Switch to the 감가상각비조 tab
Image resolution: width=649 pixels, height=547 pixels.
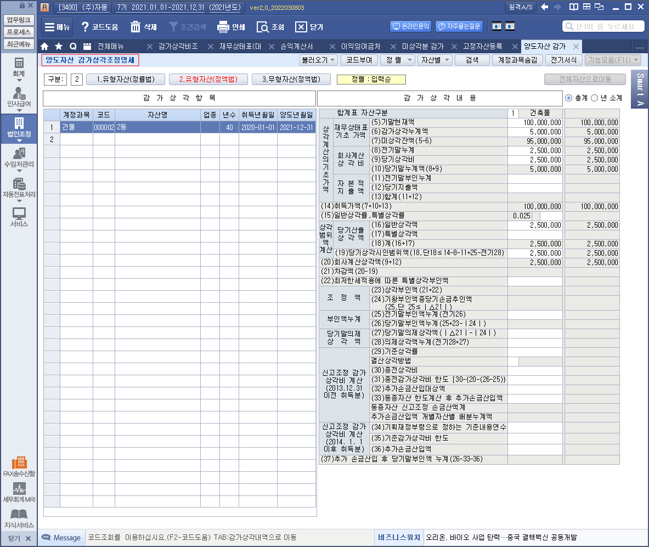[178, 46]
